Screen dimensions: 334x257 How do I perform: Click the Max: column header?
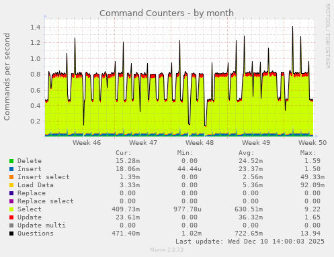click(308, 153)
